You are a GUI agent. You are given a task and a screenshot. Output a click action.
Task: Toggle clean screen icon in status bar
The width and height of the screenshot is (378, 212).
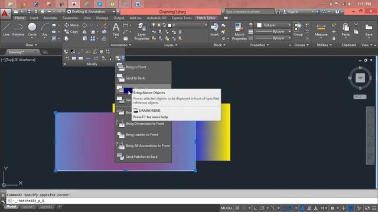367,208
